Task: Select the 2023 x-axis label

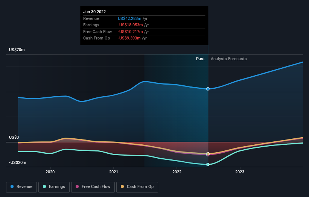Action: tap(240, 172)
